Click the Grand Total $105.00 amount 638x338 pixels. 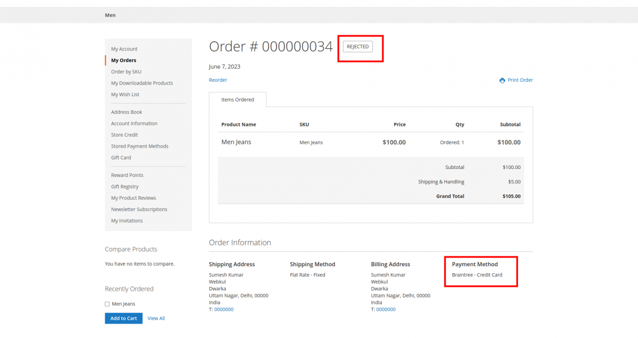point(511,196)
